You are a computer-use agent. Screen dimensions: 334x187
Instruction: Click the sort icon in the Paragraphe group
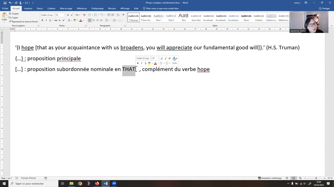coord(118,15)
